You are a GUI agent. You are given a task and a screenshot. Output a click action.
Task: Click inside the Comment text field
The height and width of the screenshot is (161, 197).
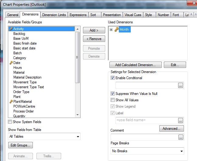(x=144, y=137)
